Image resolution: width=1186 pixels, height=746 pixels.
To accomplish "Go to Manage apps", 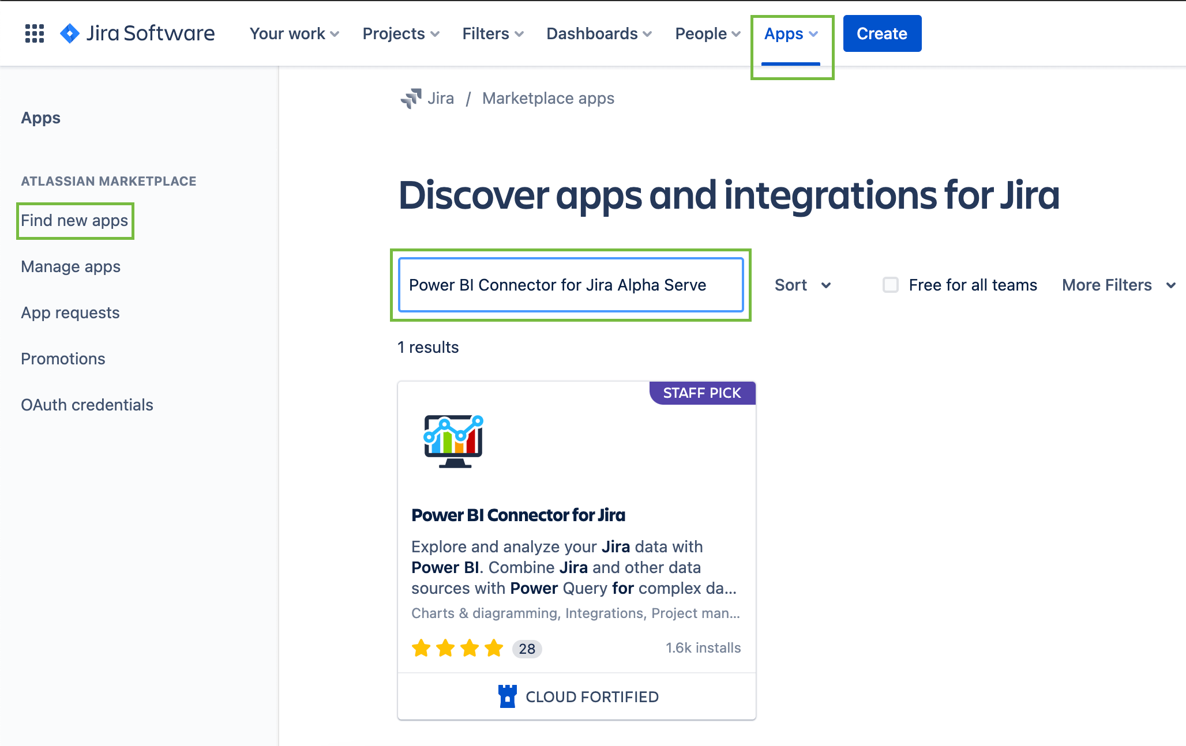I will coord(70,266).
